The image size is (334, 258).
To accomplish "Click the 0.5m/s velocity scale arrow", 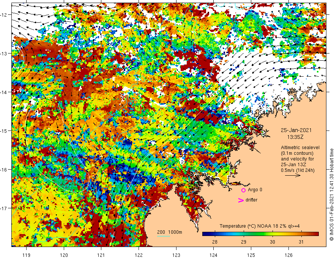I will pos(293,175).
